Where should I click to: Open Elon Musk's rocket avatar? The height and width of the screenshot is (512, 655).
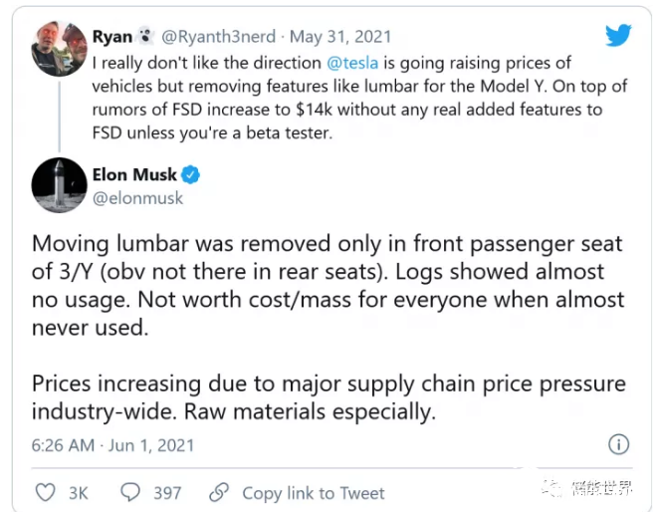point(59,185)
